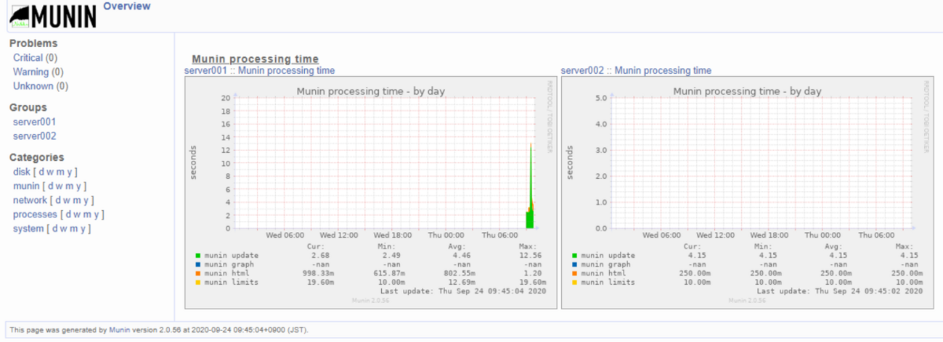
Task: Show munin category daily view 'd'
Action: [x=51, y=186]
